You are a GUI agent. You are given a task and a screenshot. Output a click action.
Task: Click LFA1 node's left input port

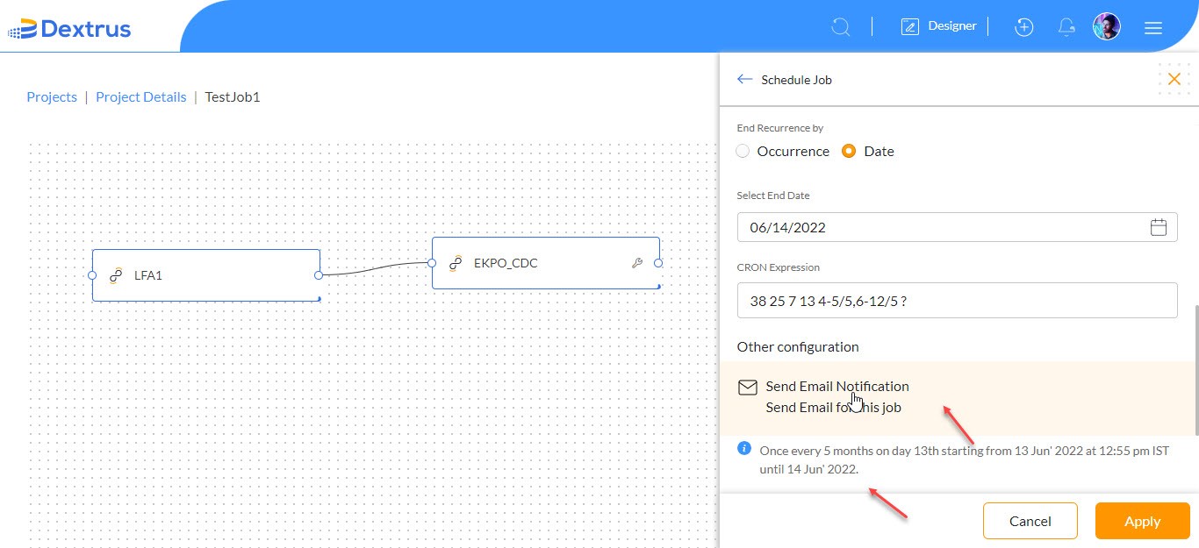pos(92,275)
